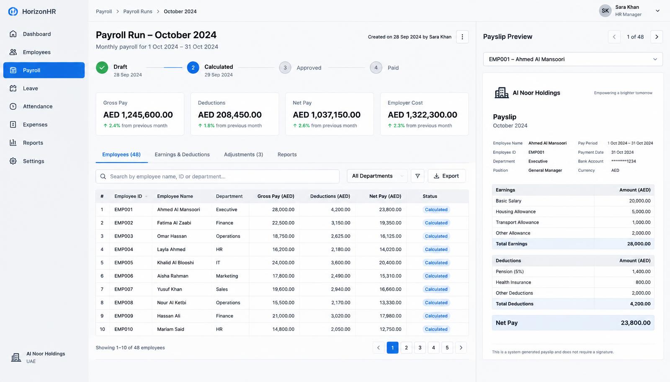Click the Export button
Viewport: 670px width, 382px height.
[x=446, y=176]
